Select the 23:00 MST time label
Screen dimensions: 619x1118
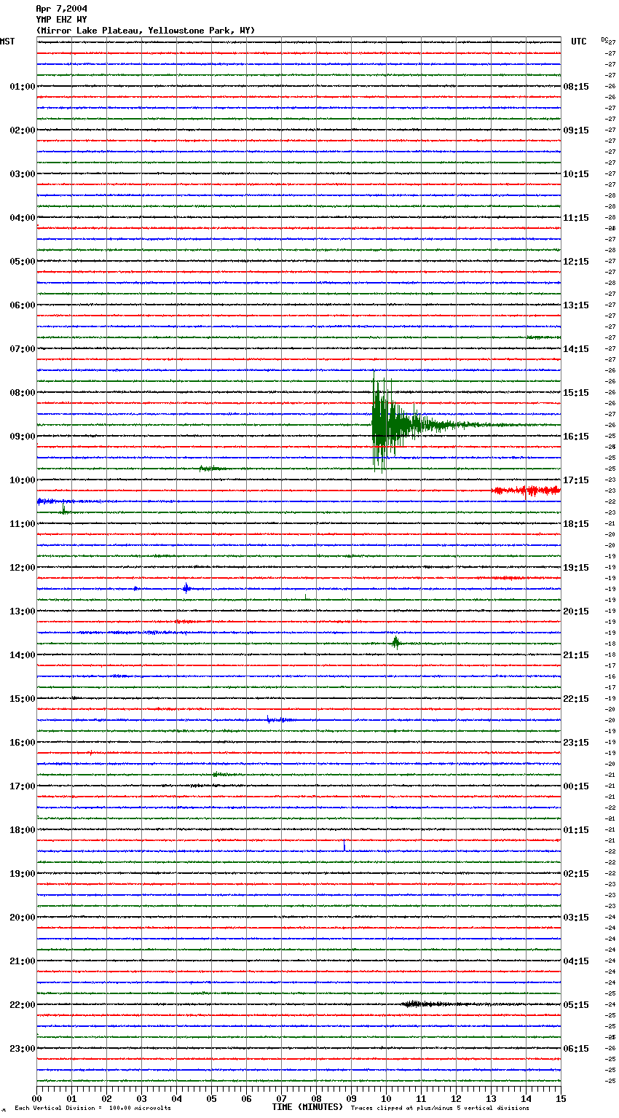tap(23, 1049)
